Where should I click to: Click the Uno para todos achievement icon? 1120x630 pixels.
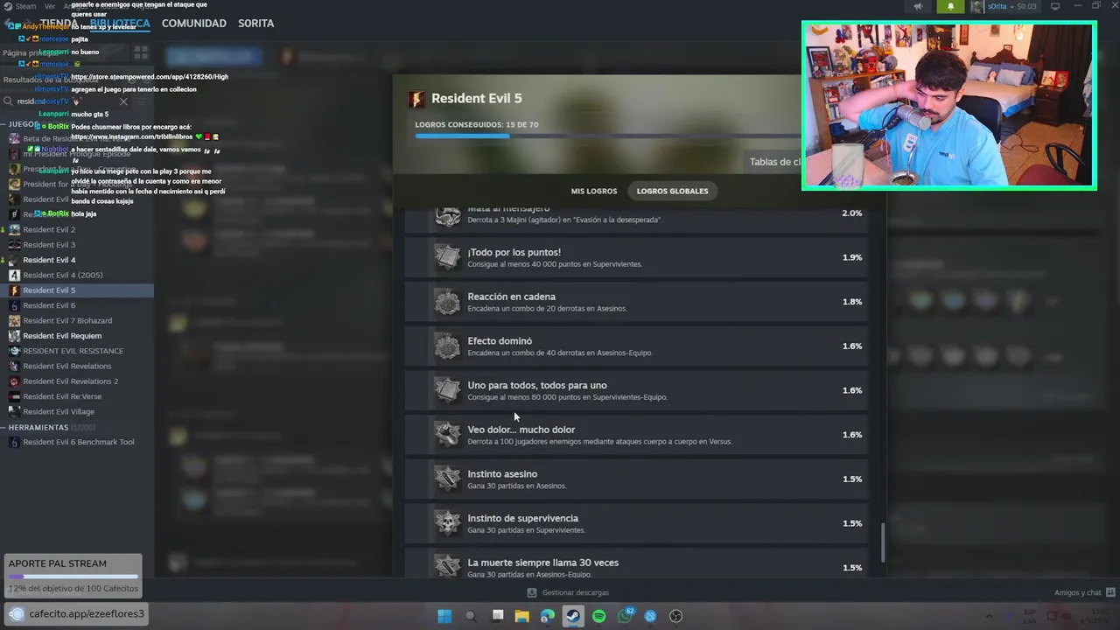coord(448,390)
